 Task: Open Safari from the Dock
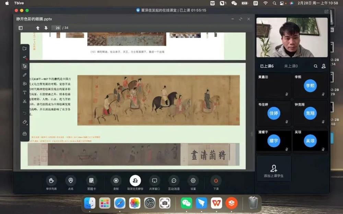pos(120,203)
